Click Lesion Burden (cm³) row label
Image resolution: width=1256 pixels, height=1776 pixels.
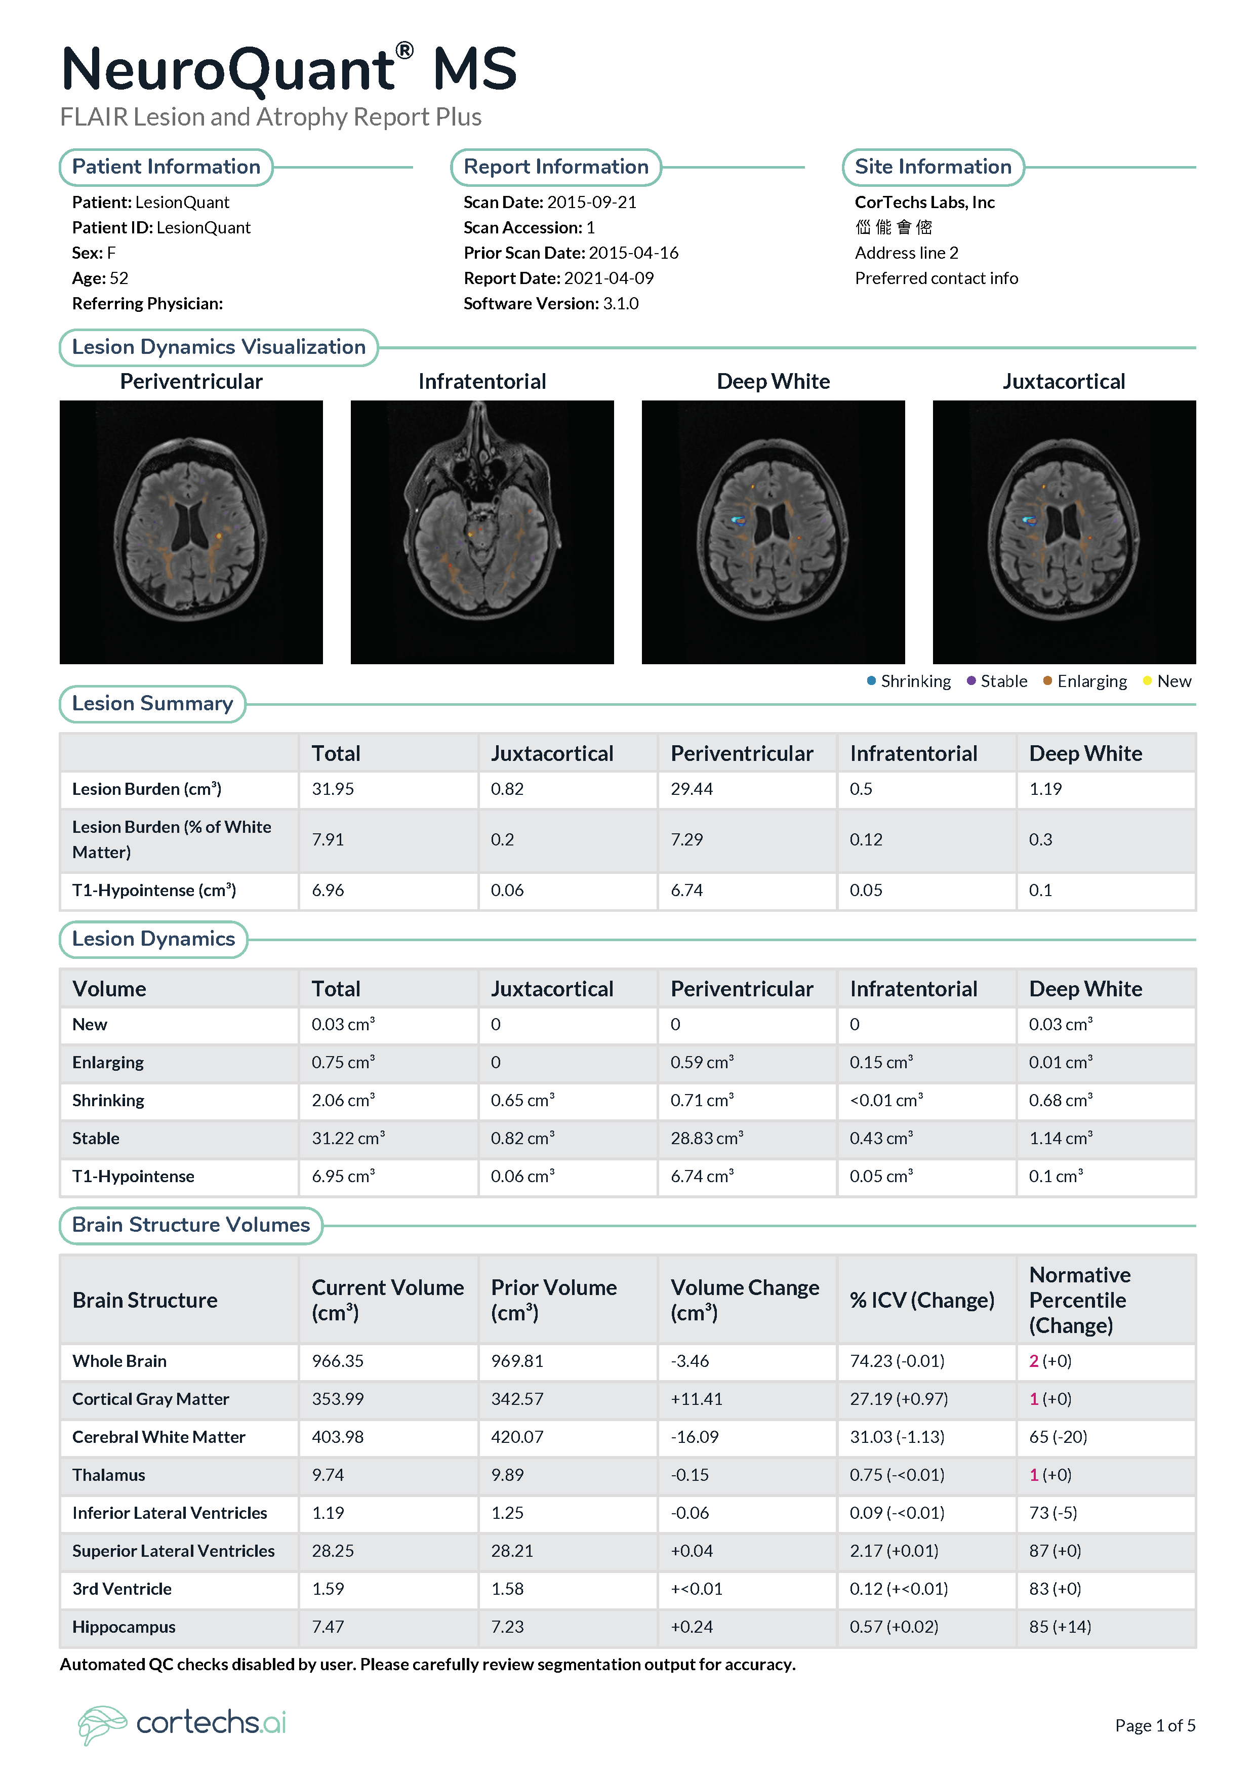(147, 789)
